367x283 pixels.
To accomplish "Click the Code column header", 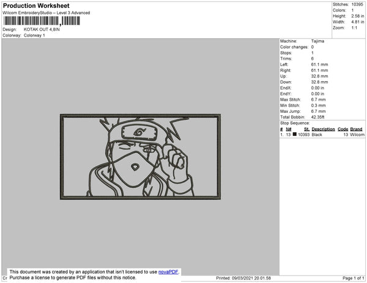I will [x=343, y=129].
